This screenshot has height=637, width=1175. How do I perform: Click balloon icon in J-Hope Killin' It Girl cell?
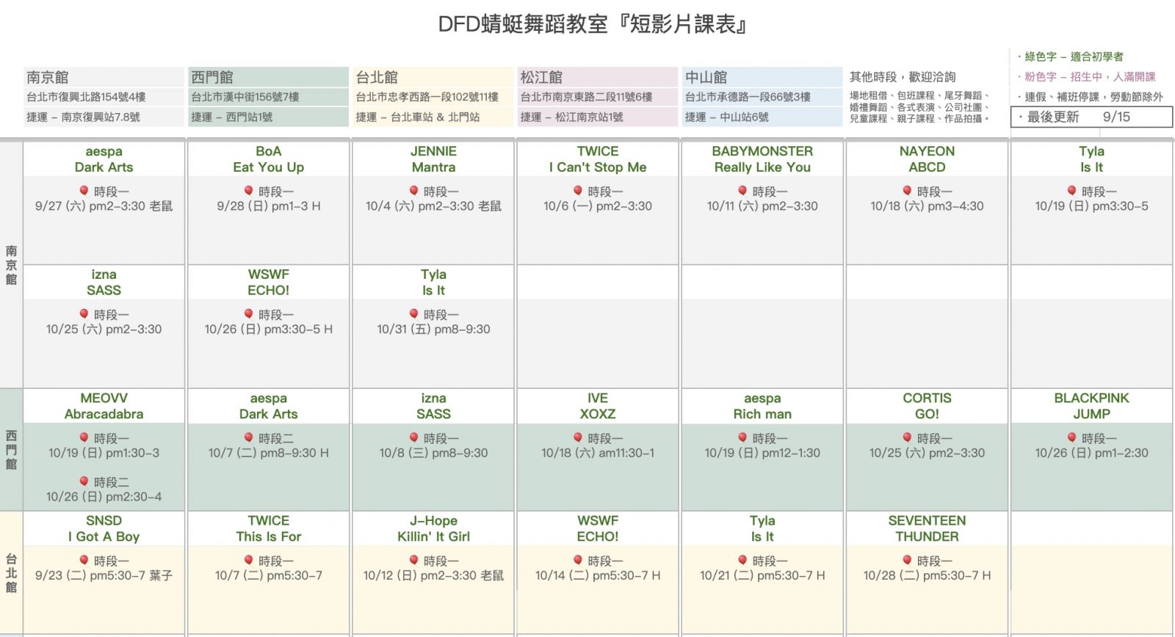coord(413,561)
